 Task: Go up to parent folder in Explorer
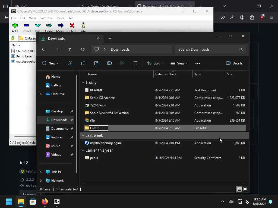[x=70, y=49]
